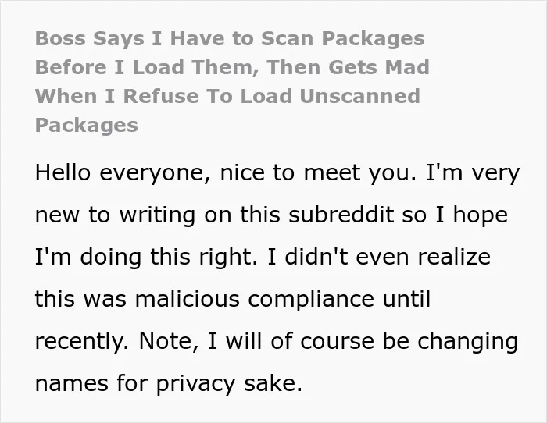Image resolution: width=547 pixels, height=423 pixels.
Task: Click the words 'malicious compliance'
Action: pyautogui.click(x=254, y=300)
